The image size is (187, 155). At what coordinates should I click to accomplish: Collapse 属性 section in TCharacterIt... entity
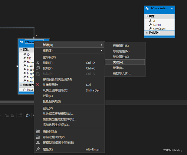(147, 16)
